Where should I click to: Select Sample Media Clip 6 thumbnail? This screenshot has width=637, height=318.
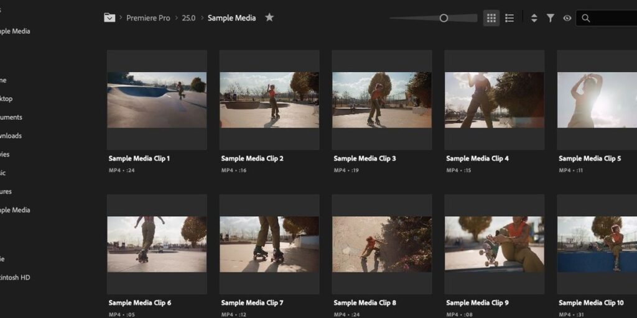157,244
